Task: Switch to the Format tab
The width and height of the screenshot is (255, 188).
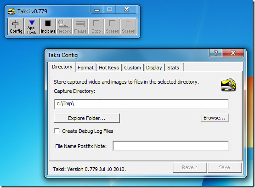Action: click(86, 68)
